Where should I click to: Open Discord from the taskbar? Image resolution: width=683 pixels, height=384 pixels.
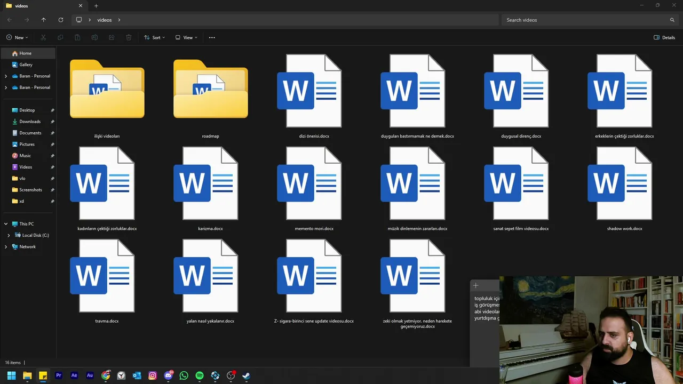point(169,375)
